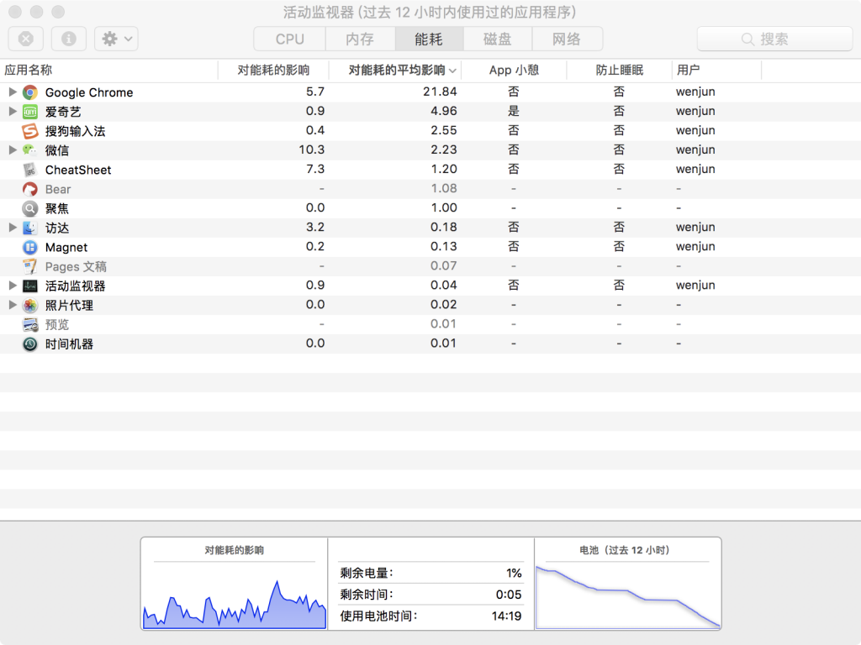Click the 时间机器 app icon
Viewport: 861px width, 645px height.
point(30,343)
